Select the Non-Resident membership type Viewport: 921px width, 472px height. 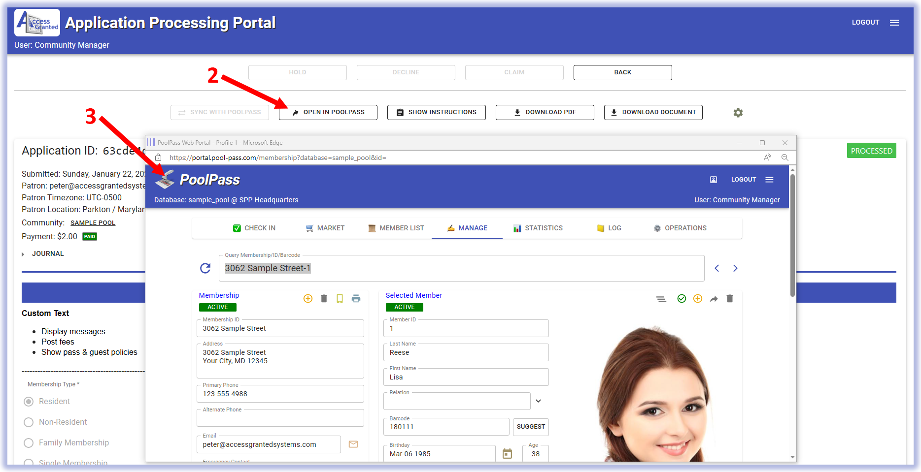point(29,422)
